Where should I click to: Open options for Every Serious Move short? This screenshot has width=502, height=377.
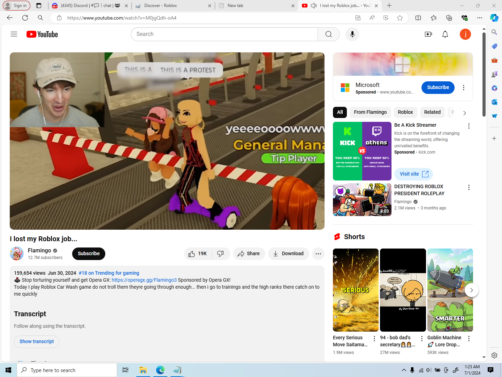374,339
